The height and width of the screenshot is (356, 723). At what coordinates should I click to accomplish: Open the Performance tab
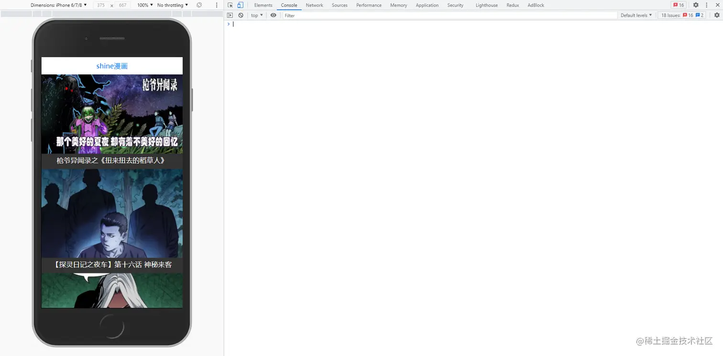coord(369,5)
